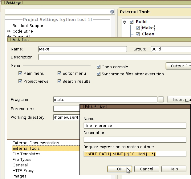Viewport: 191px width, 179px height.
Task: Open General settings
Action: pos(20,165)
